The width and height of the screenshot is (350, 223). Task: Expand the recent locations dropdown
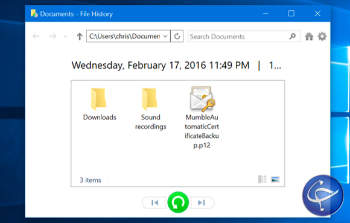65,37
